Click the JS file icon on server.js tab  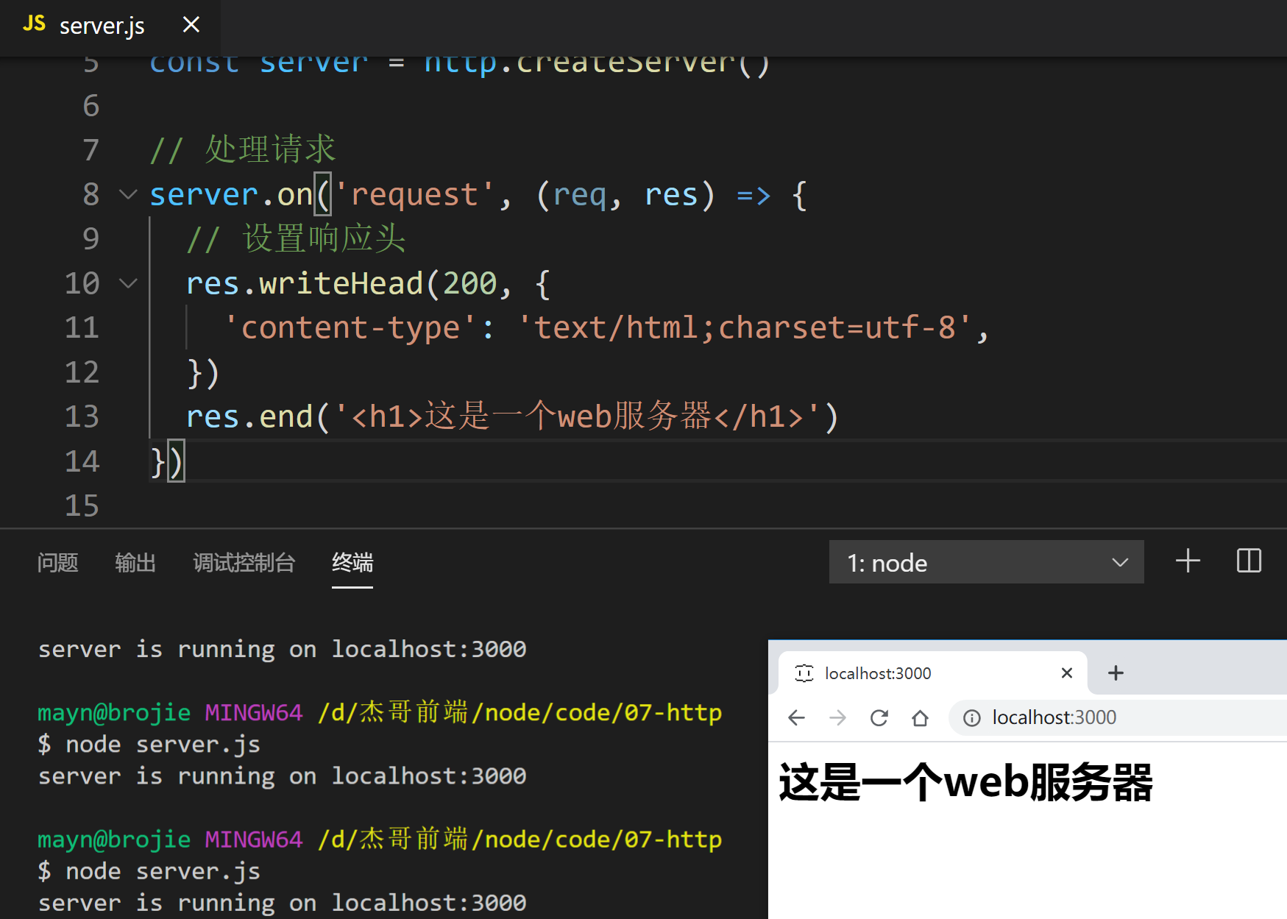(34, 24)
